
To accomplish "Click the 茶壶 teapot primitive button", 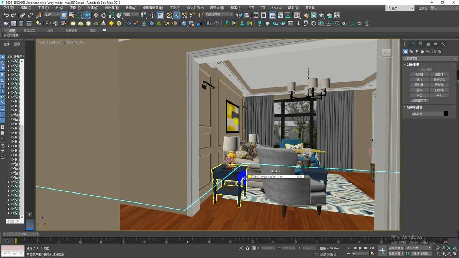I will click(x=419, y=95).
